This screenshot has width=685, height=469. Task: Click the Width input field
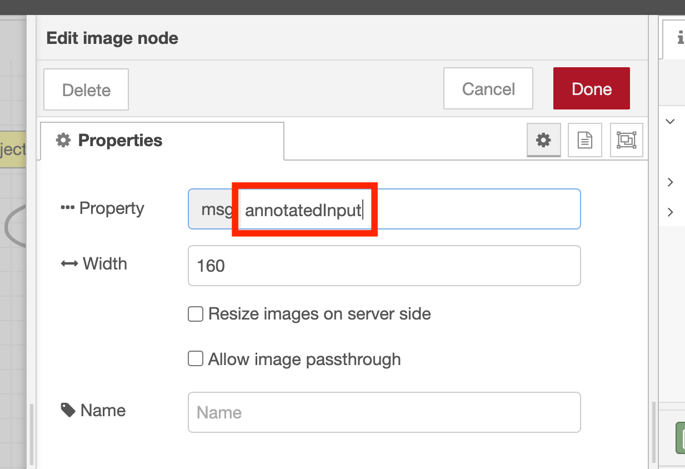(x=384, y=266)
